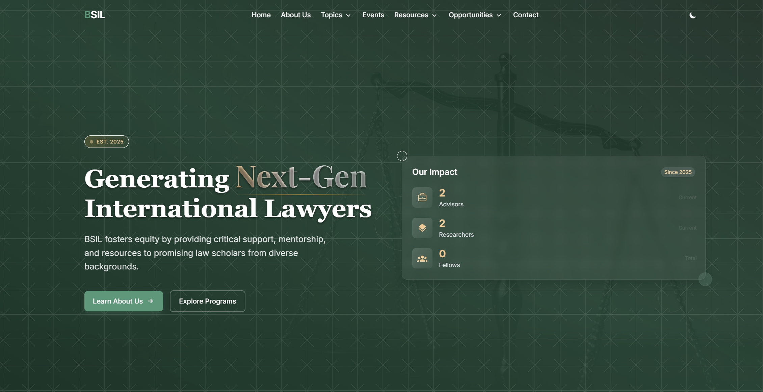
Task: Click the round circle at the card's bottom corner
Action: pyautogui.click(x=705, y=279)
